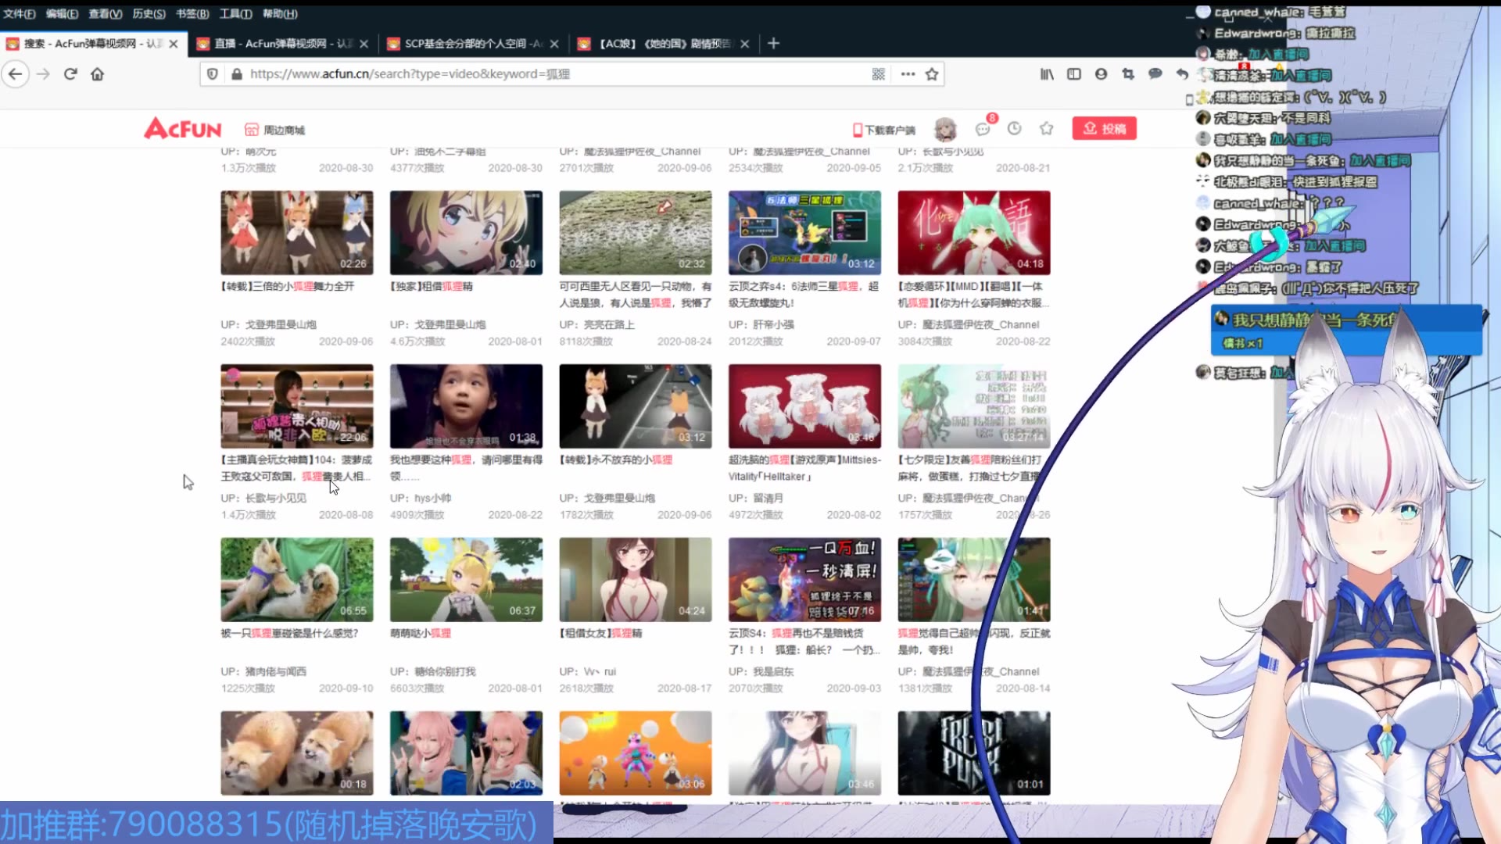Open a new browser tab
Viewport: 1501px width, 844px height.
click(x=773, y=44)
